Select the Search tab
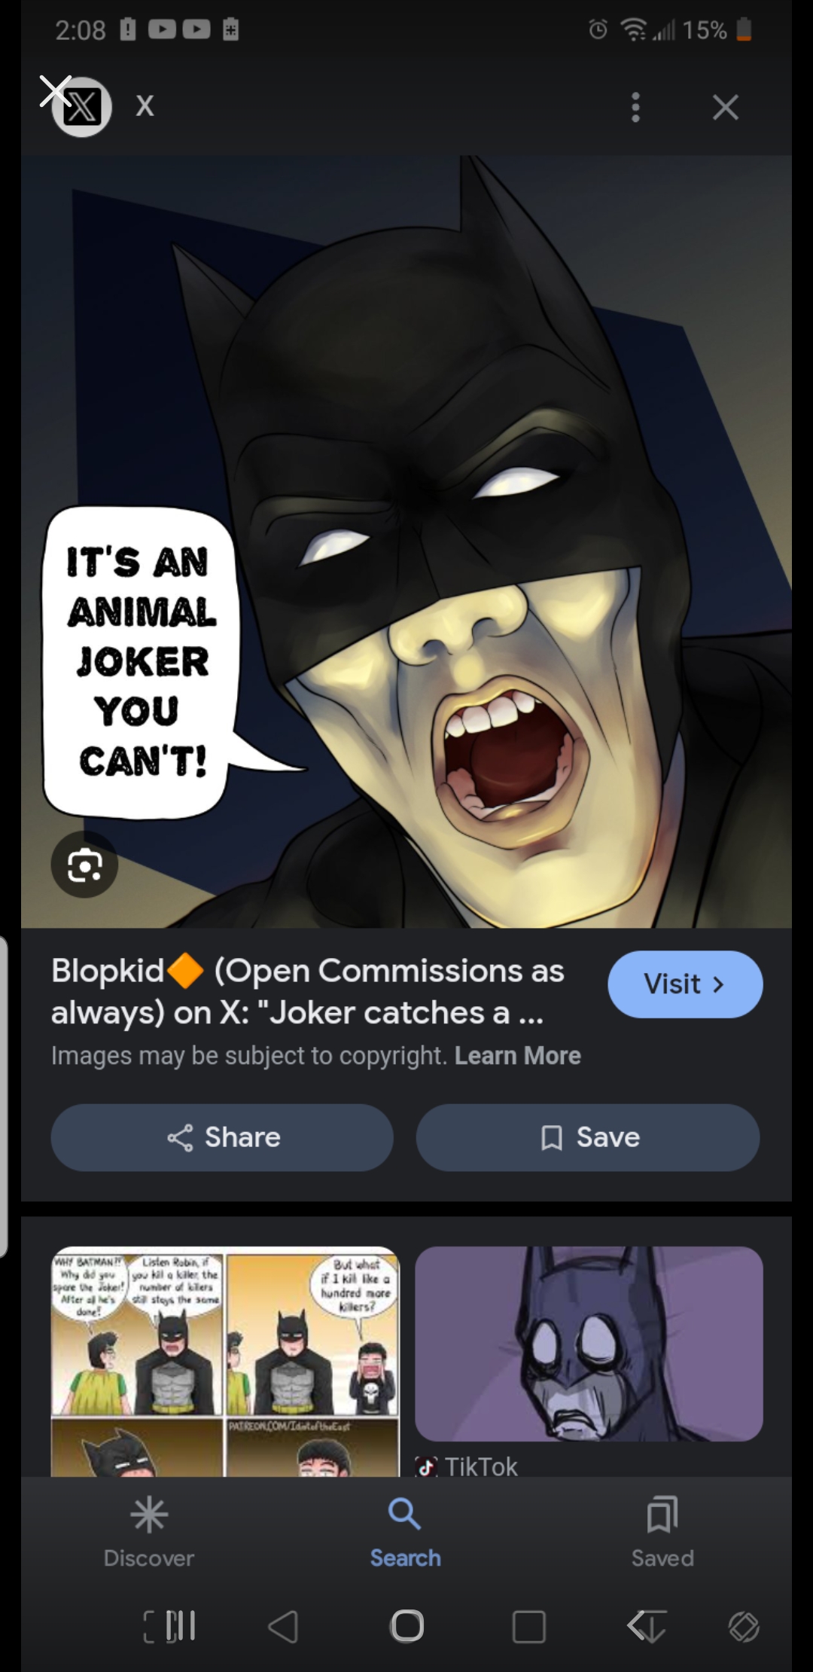Image resolution: width=813 pixels, height=1672 pixels. coord(405,1531)
